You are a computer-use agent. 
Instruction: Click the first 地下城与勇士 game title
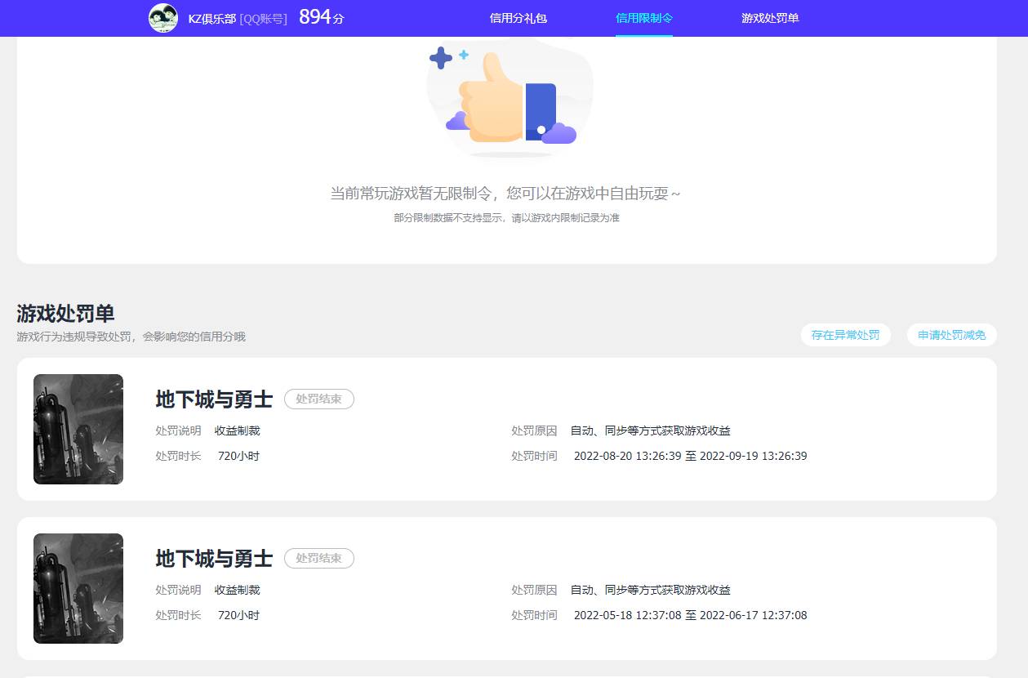(x=214, y=399)
